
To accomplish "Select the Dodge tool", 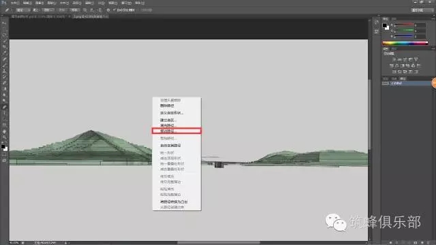I will 4,101.
